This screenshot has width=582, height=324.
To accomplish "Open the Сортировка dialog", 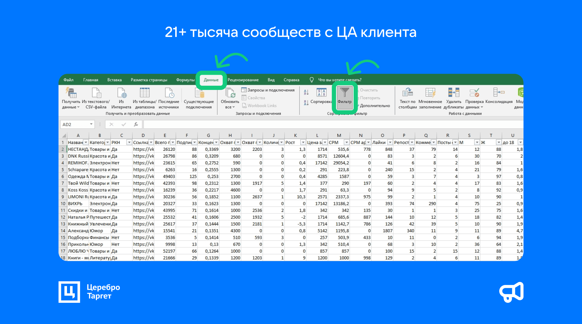I will (x=321, y=93).
